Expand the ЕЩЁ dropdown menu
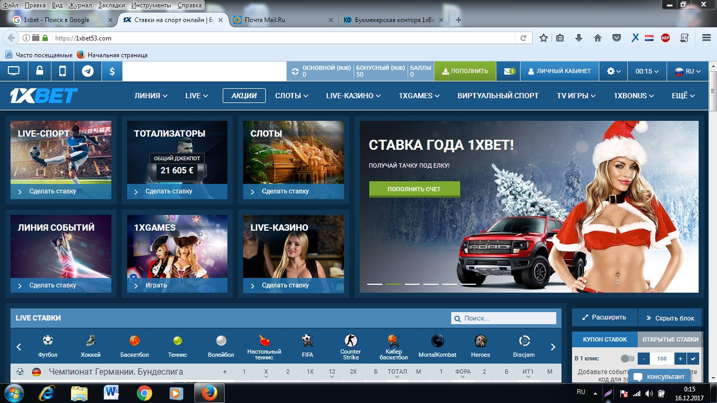 pyautogui.click(x=683, y=96)
